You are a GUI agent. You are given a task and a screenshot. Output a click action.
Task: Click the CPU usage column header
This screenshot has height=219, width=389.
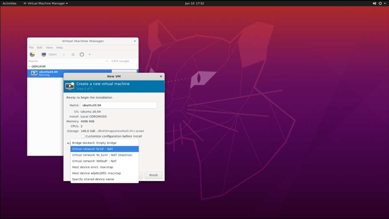click(120, 61)
